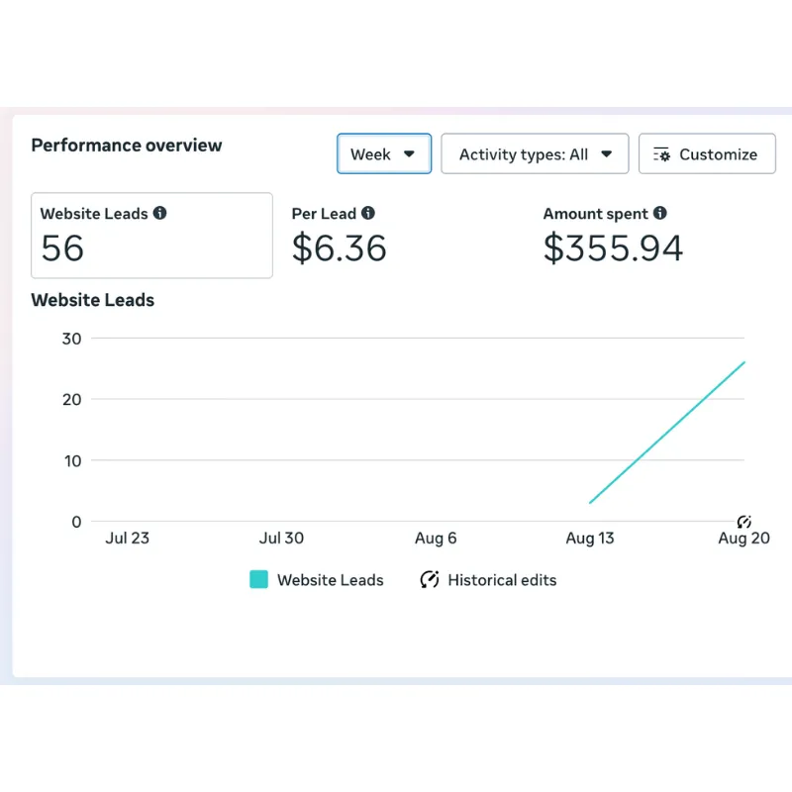Select the Amount spent metric
Viewport: 792px width, 792px height.
613,238
